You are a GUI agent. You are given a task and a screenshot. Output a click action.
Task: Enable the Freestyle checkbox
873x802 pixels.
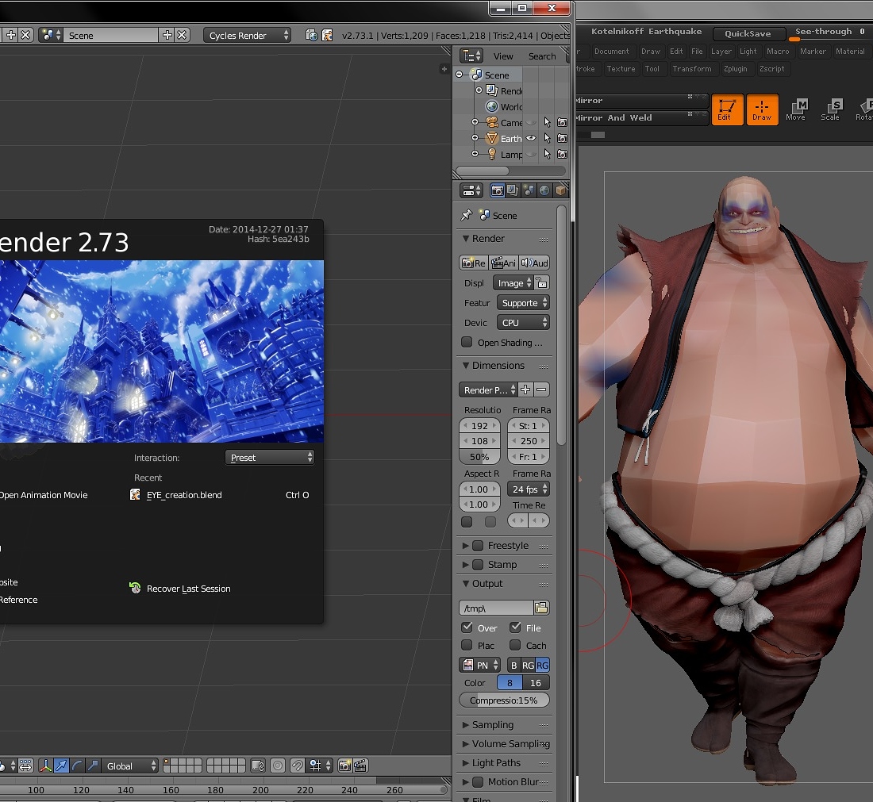pyautogui.click(x=478, y=546)
